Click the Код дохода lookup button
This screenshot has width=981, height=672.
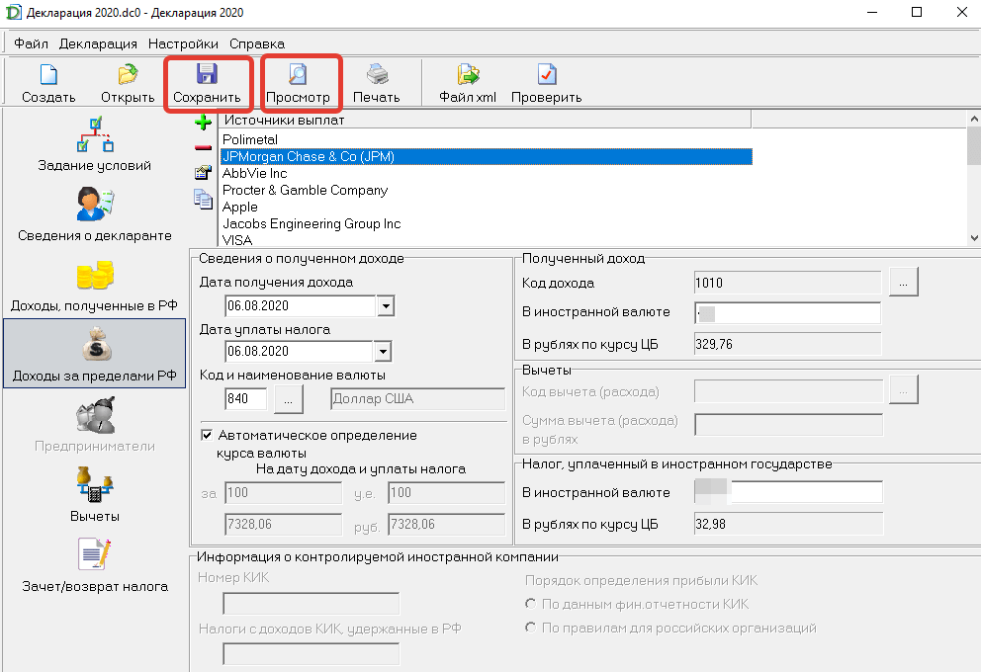(x=904, y=284)
